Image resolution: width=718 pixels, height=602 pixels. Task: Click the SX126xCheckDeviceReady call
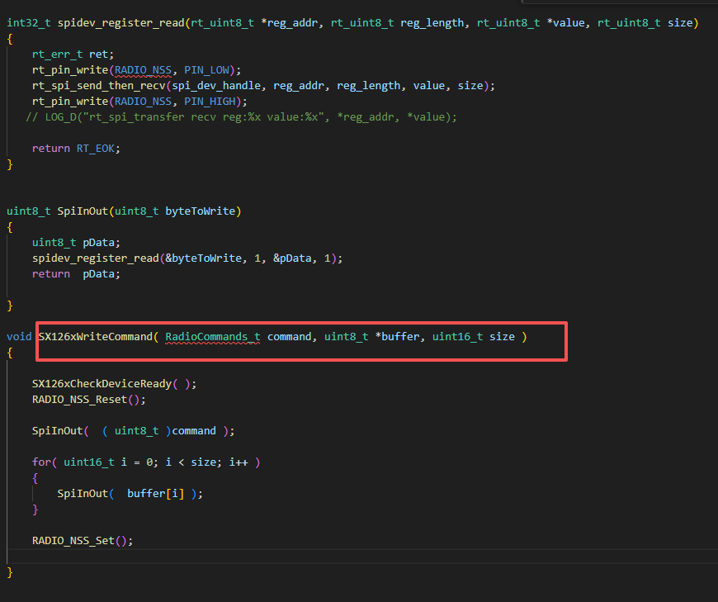point(102,384)
